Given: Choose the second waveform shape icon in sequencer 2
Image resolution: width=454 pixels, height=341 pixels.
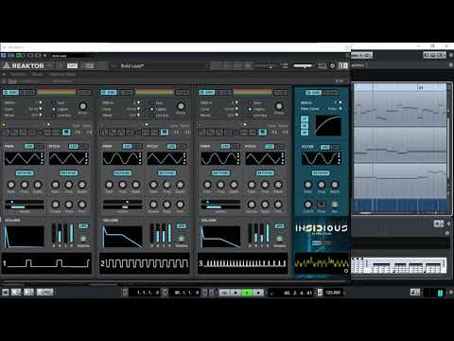Looking at the screenshot, I should (113, 133).
